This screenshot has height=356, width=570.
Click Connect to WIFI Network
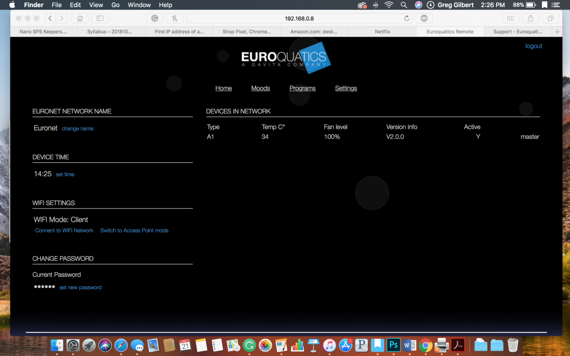(64, 231)
